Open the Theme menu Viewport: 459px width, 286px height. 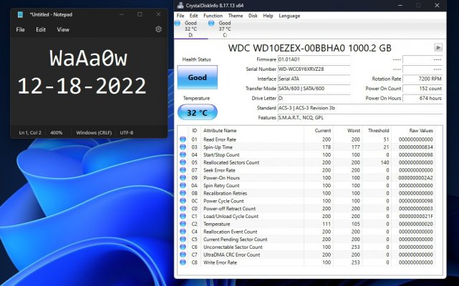tap(236, 16)
